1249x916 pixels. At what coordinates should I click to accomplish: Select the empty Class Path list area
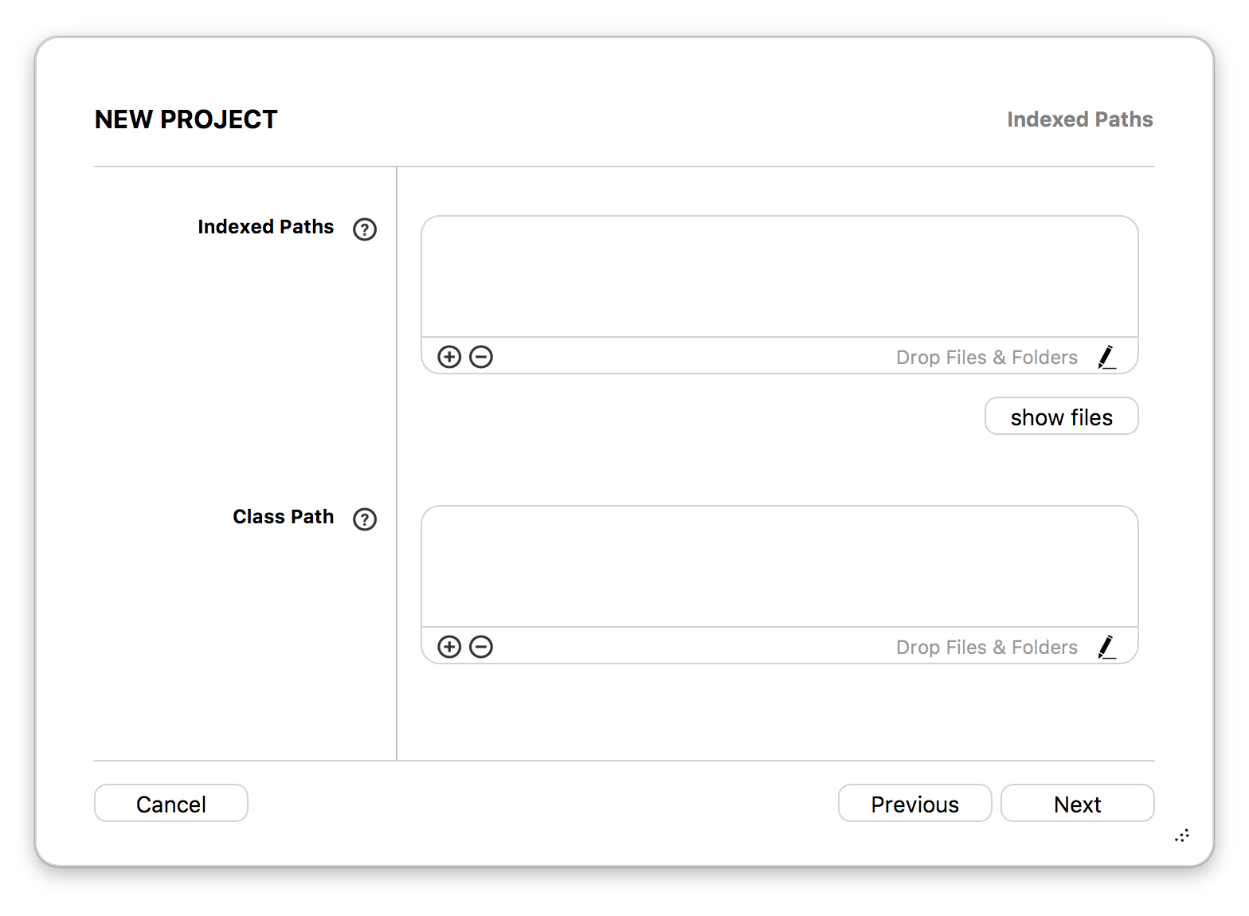pos(780,566)
